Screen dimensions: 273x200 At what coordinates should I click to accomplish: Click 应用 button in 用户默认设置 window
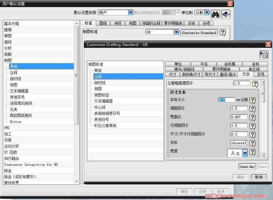tap(202, 191)
